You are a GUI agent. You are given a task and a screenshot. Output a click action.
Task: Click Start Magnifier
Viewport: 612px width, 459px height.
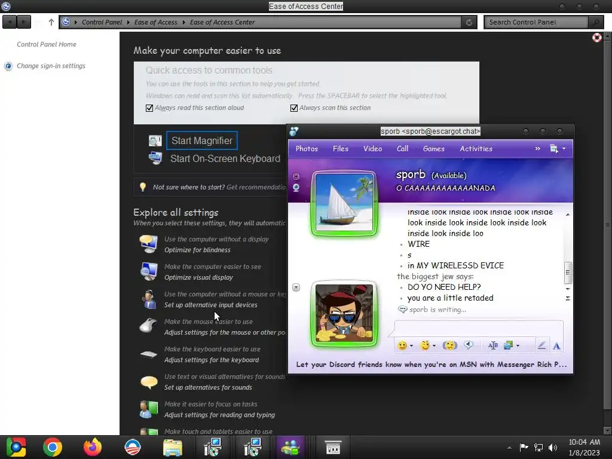point(202,140)
